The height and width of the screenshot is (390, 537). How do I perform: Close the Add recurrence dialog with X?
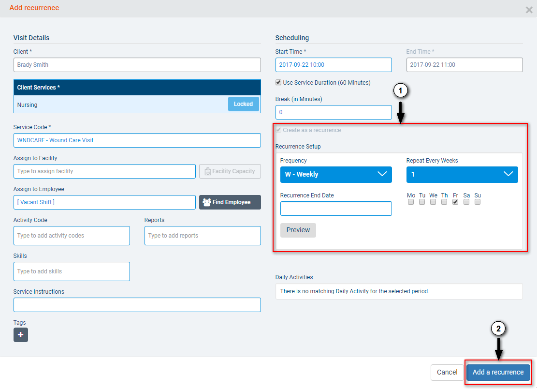pos(529,10)
